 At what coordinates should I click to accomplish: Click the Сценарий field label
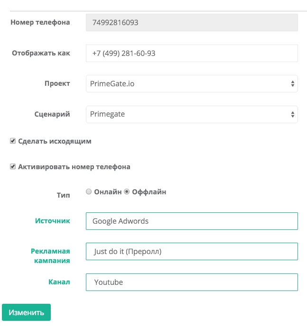[x=52, y=114]
